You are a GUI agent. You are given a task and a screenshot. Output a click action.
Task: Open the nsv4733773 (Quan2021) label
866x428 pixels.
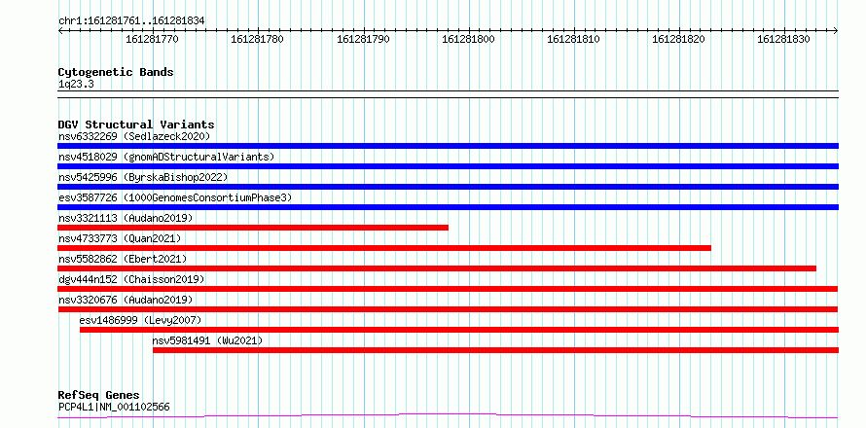[x=120, y=238]
